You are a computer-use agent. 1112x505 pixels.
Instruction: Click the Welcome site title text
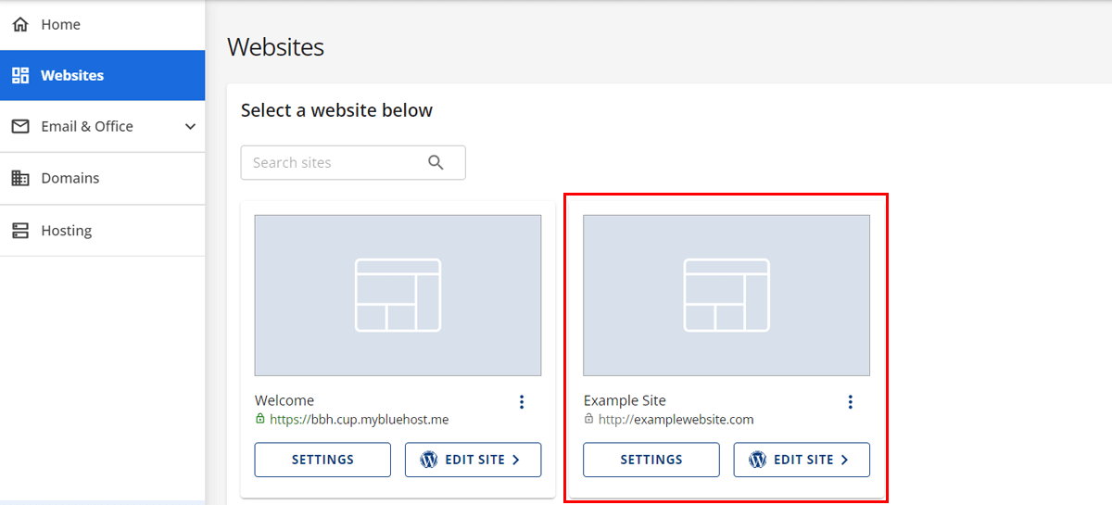pyautogui.click(x=284, y=400)
